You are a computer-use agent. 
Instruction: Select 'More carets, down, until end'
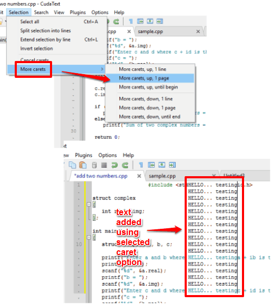(150, 117)
